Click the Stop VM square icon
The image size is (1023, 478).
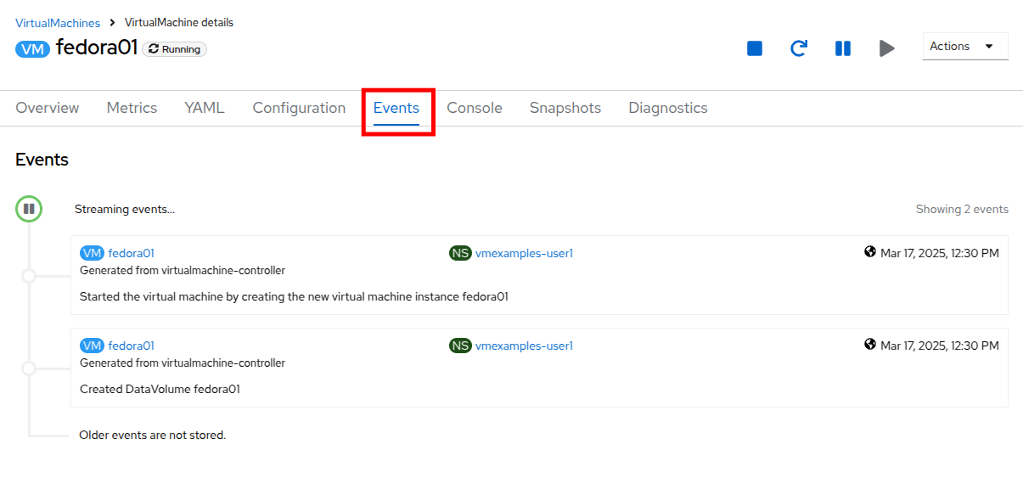pyautogui.click(x=755, y=48)
